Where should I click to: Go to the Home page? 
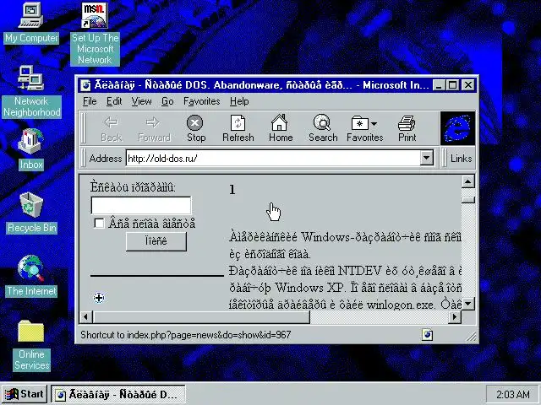pos(280,129)
